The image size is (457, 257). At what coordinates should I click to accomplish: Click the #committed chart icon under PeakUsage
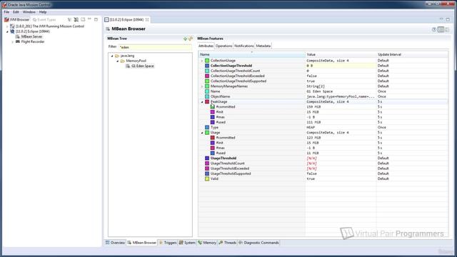tap(213, 107)
